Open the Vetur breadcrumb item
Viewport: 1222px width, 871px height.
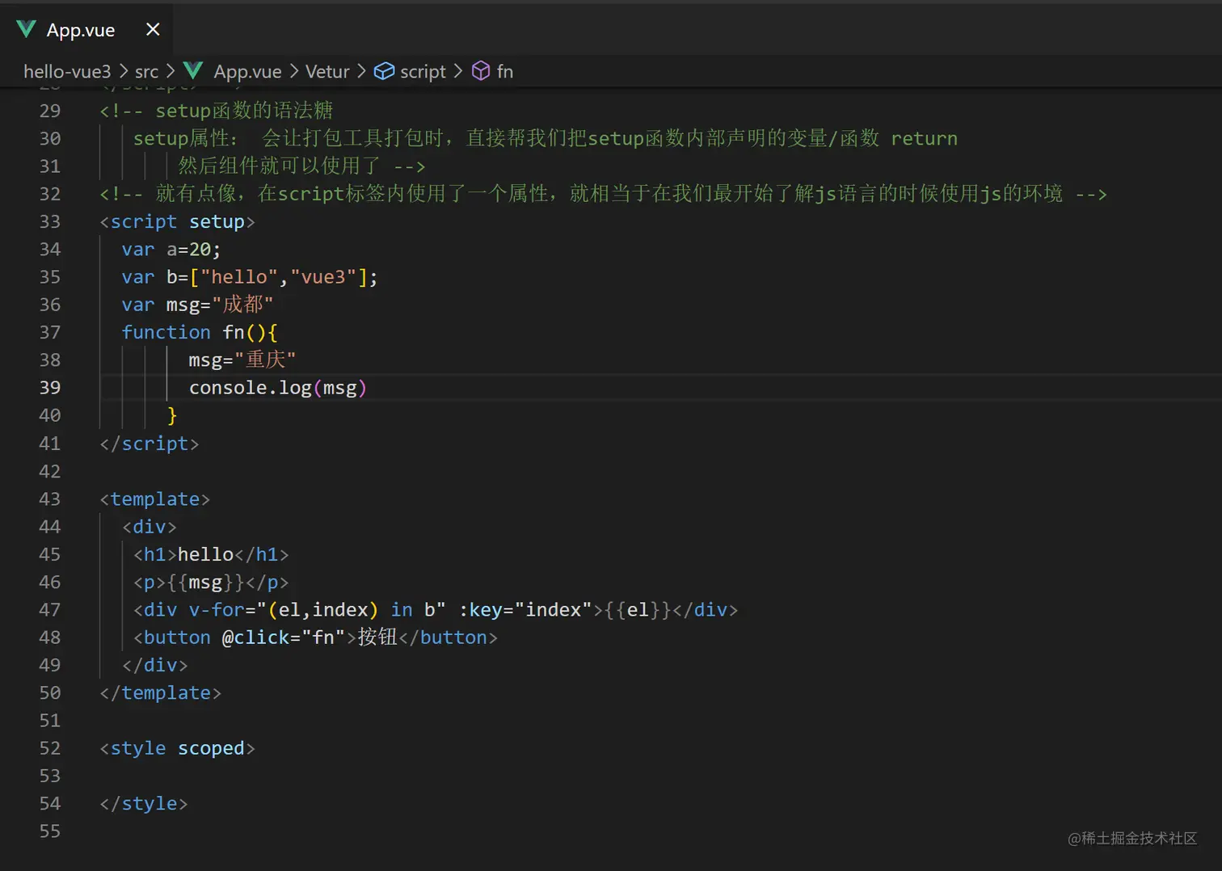[327, 72]
